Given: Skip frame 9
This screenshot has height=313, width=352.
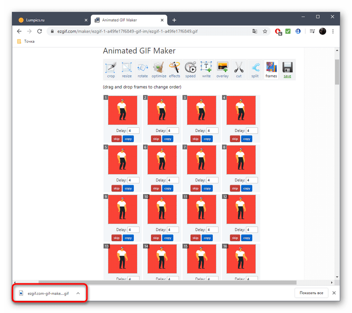Looking at the screenshot, I should click(x=116, y=238).
